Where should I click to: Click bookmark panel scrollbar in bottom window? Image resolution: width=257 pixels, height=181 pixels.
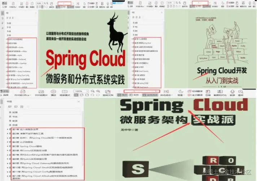coord(82,138)
